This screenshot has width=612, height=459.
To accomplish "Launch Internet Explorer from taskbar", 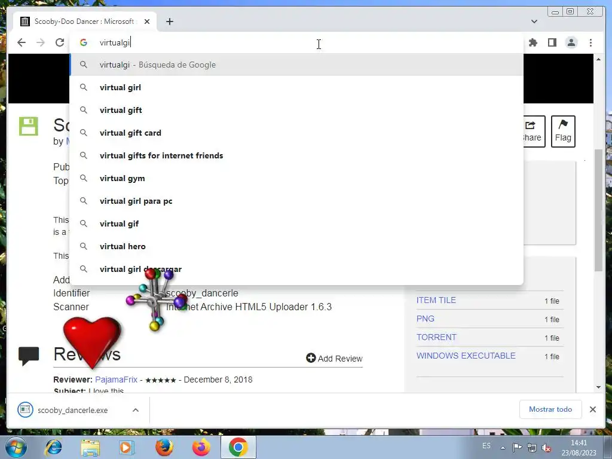I will (x=53, y=447).
